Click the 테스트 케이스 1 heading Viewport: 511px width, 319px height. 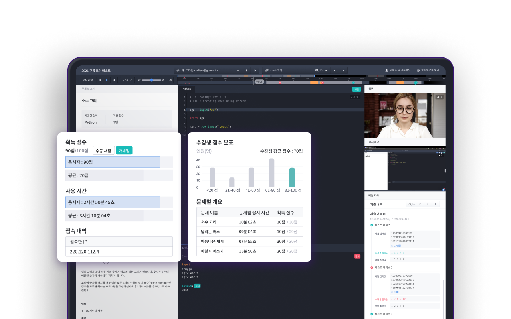click(384, 225)
